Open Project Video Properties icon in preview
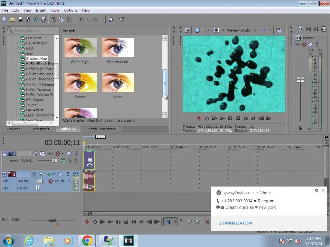 187,30
